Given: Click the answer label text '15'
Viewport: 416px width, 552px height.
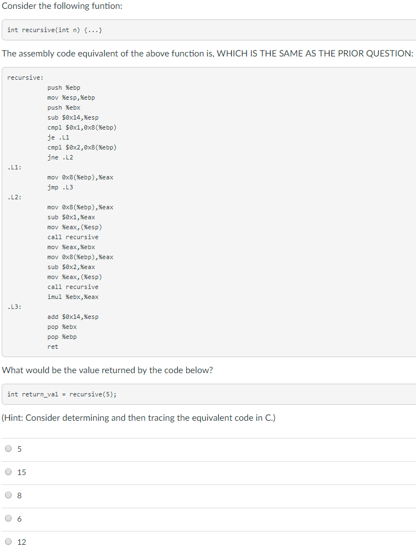Looking at the screenshot, I should [22, 472].
